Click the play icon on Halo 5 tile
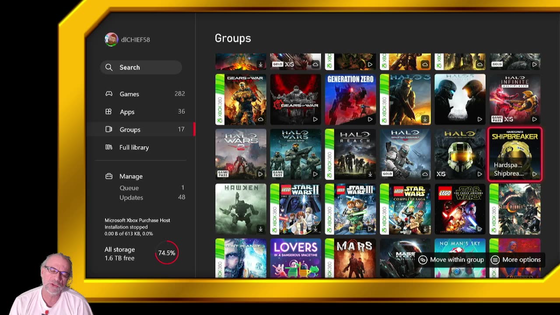 click(x=480, y=119)
